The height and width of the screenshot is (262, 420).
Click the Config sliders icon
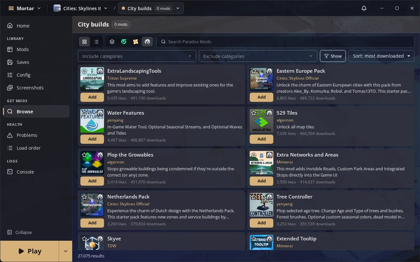pyautogui.click(x=10, y=75)
